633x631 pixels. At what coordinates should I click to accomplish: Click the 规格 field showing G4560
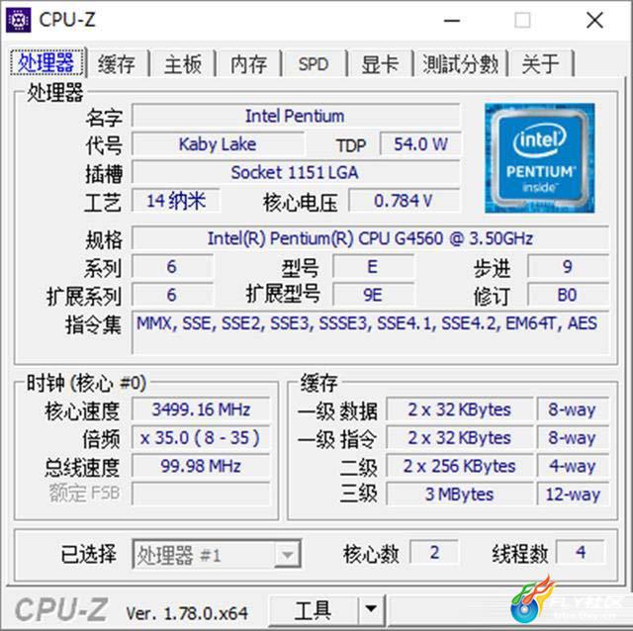(x=370, y=238)
